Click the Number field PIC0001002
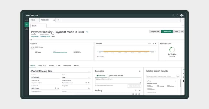This screenshot has height=109, width=209. [x=45, y=77]
